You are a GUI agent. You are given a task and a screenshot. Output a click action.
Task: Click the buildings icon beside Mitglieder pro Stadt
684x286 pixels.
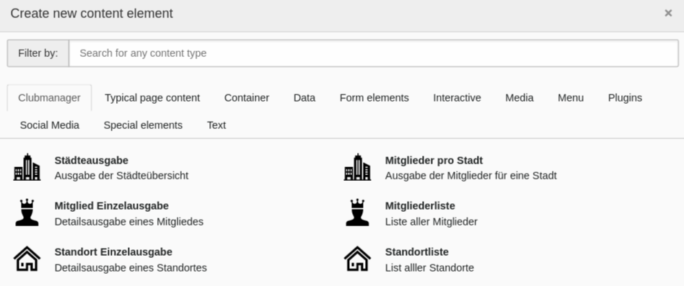[358, 167]
